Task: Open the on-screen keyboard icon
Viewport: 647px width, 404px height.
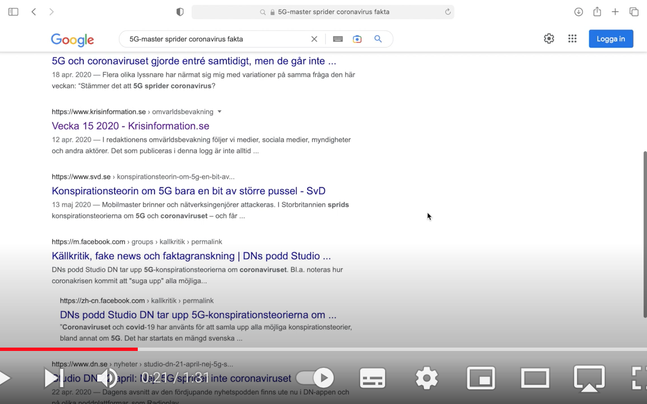Action: point(338,39)
